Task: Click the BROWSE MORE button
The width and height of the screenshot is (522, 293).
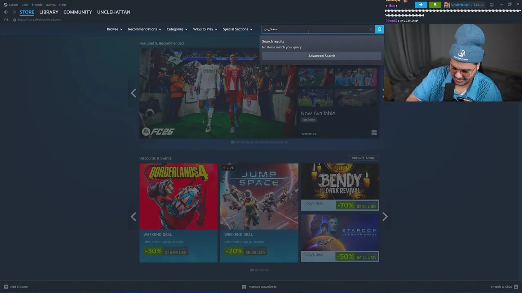Action: click(363, 158)
